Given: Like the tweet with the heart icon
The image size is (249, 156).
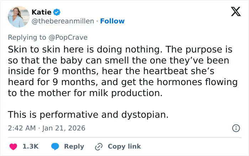Looking at the screenshot, I should (13, 146).
